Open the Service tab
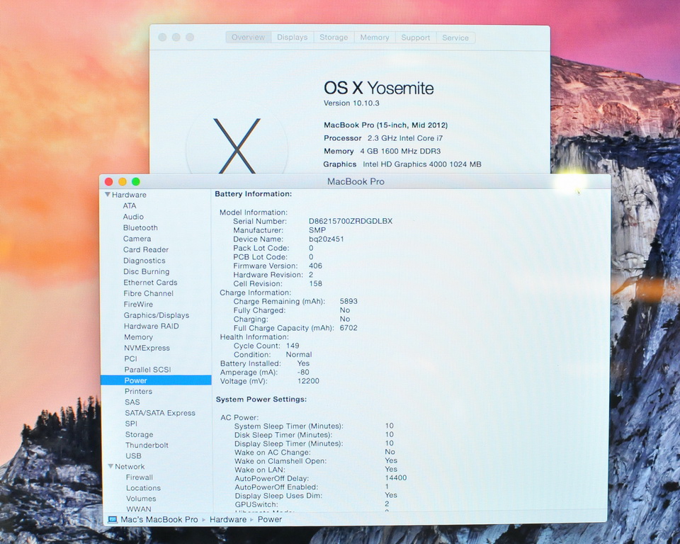The width and height of the screenshot is (680, 544). (x=455, y=38)
